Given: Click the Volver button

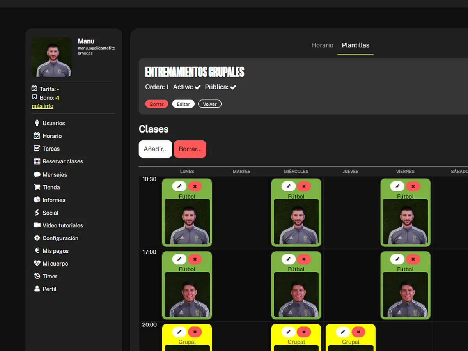Looking at the screenshot, I should (210, 104).
